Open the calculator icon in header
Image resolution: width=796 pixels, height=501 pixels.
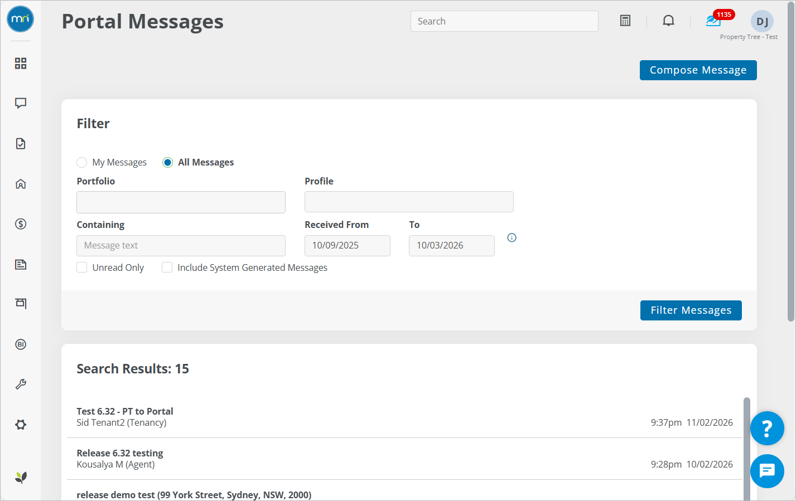pos(625,21)
